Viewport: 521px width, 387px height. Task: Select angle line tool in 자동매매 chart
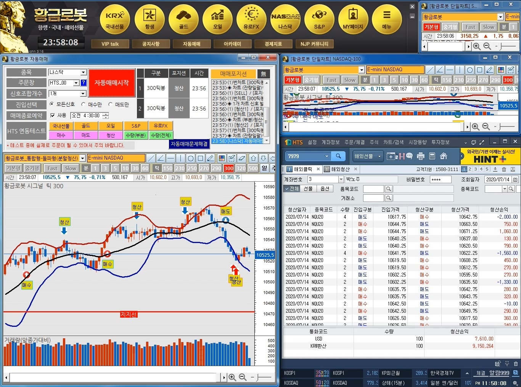point(161,158)
